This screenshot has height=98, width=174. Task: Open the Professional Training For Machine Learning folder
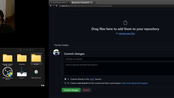(8, 60)
